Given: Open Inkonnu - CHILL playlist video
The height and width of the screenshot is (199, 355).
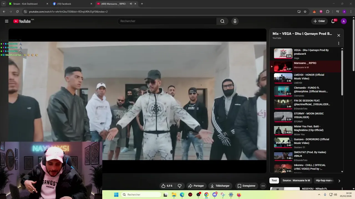Looking at the screenshot, I should pos(305,168).
